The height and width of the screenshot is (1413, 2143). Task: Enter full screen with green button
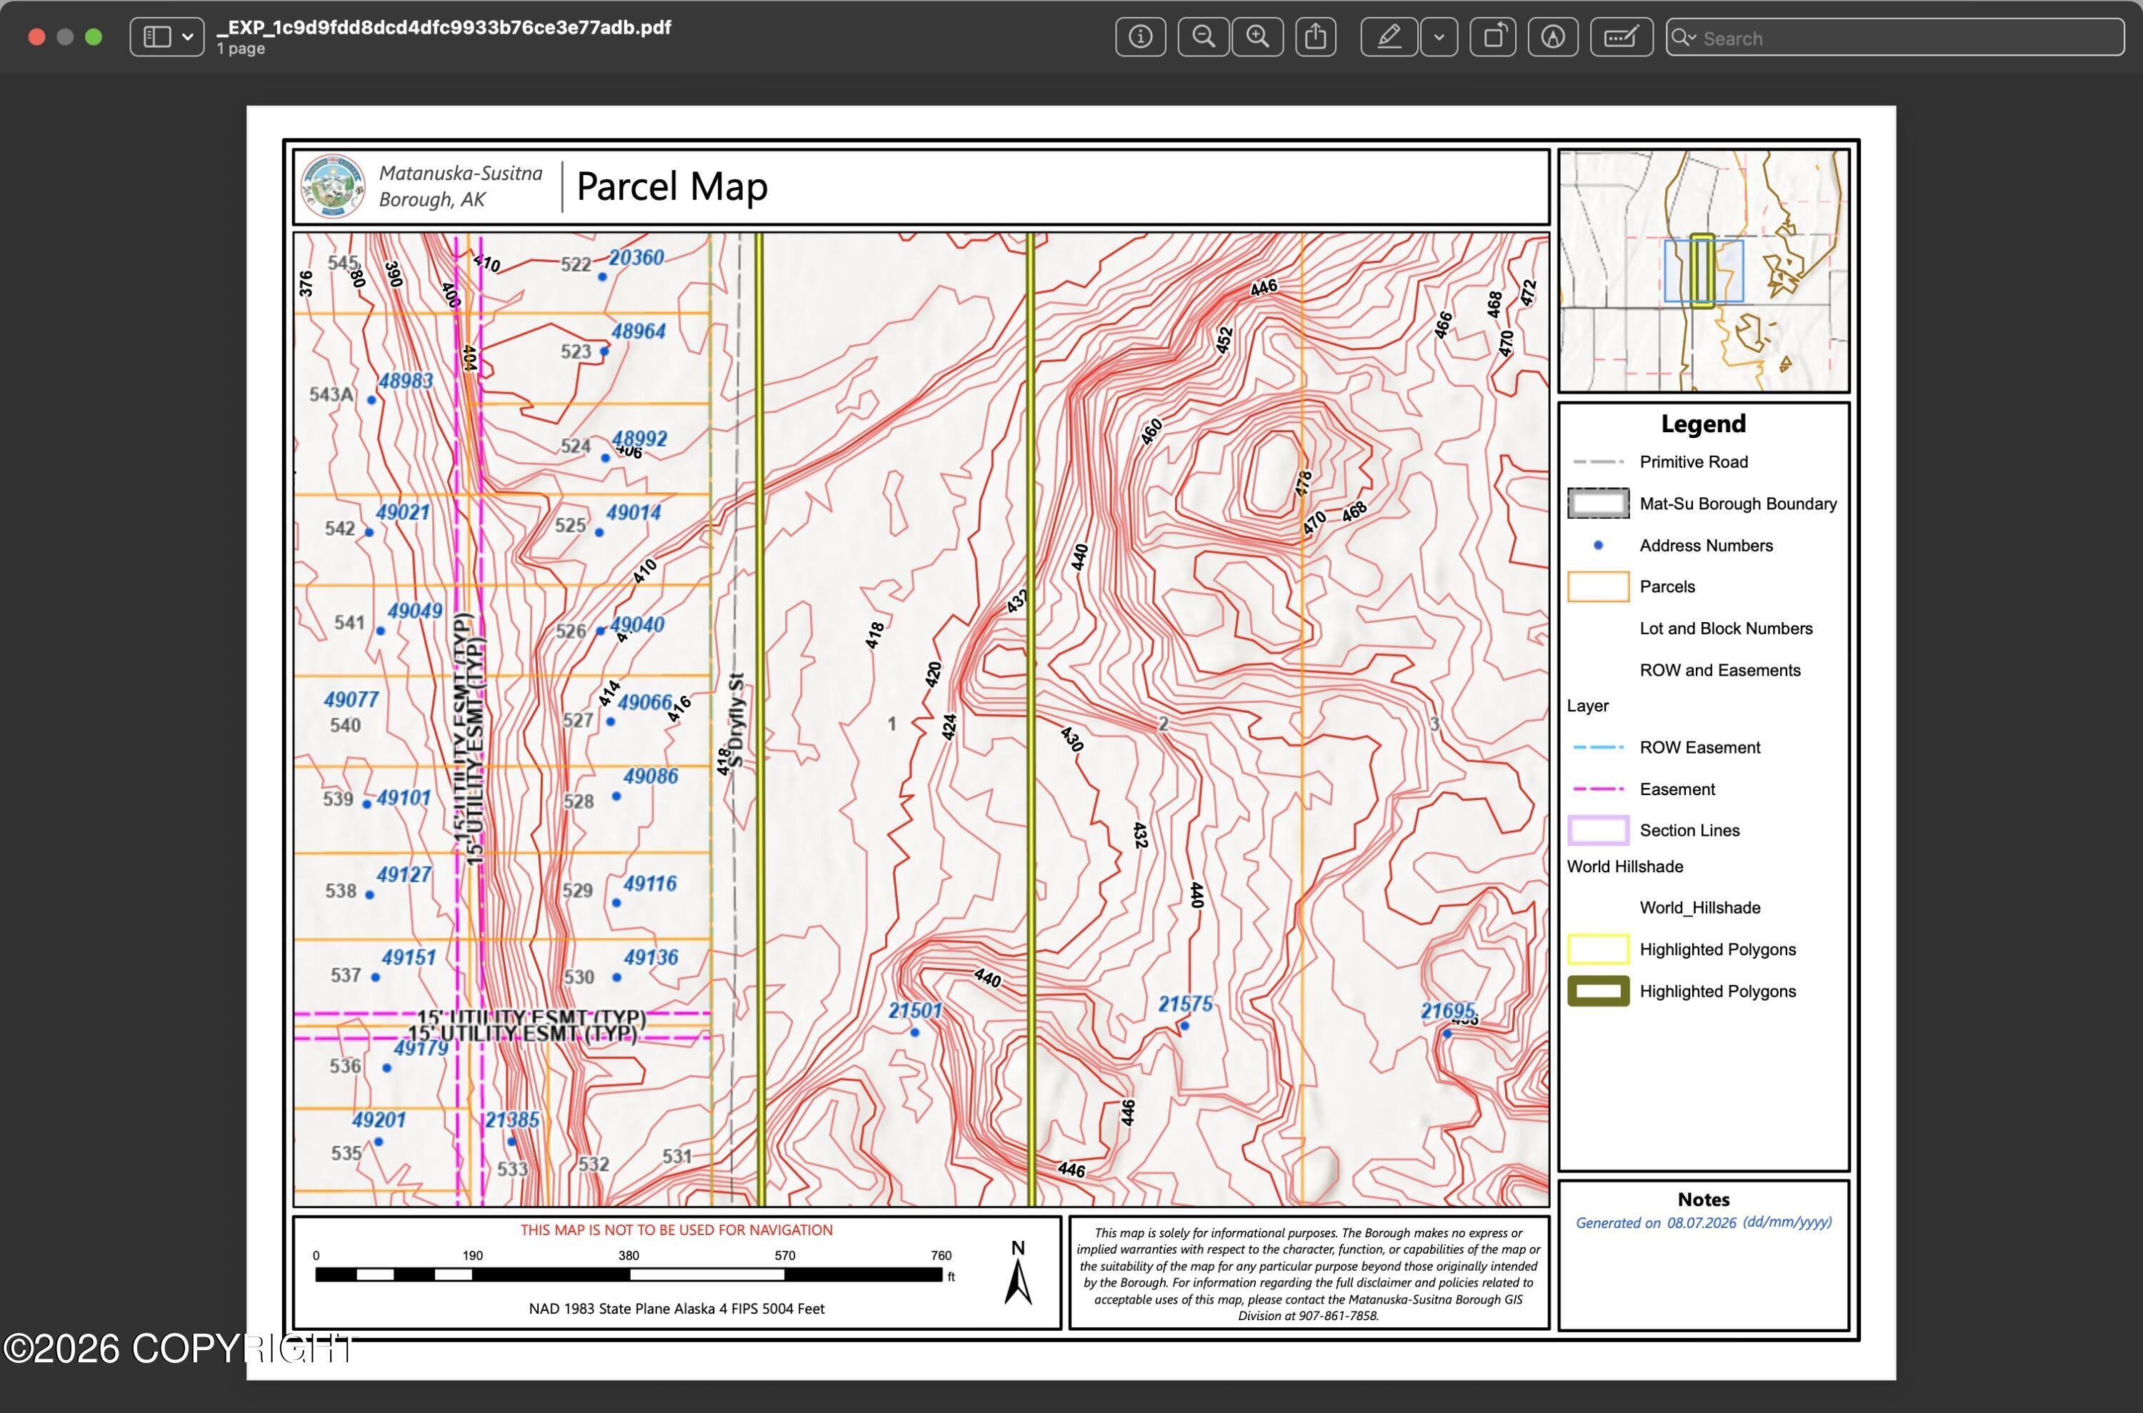(94, 37)
